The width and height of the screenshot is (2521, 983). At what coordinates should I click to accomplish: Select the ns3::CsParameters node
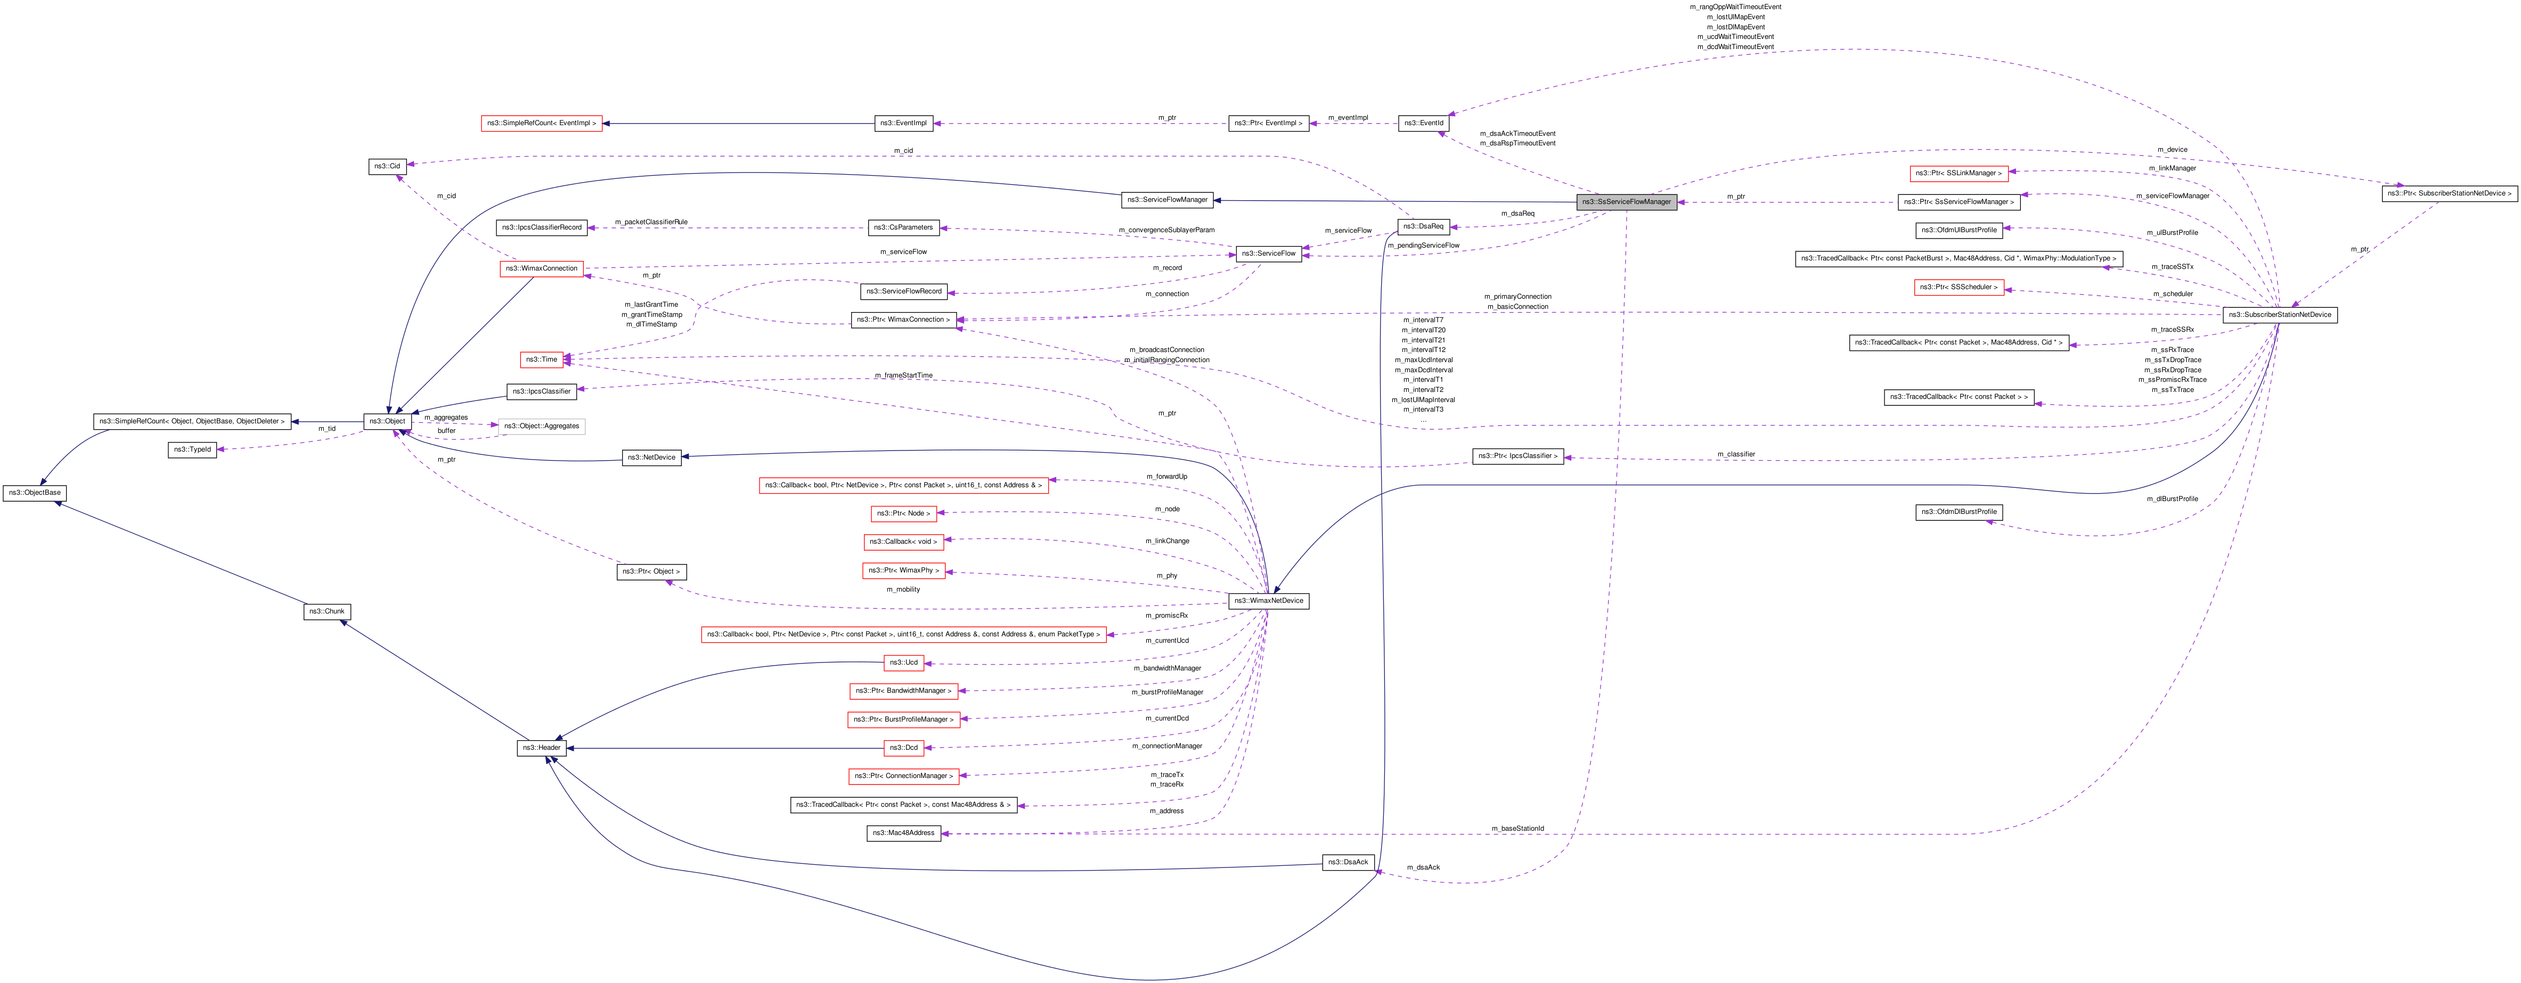[904, 227]
